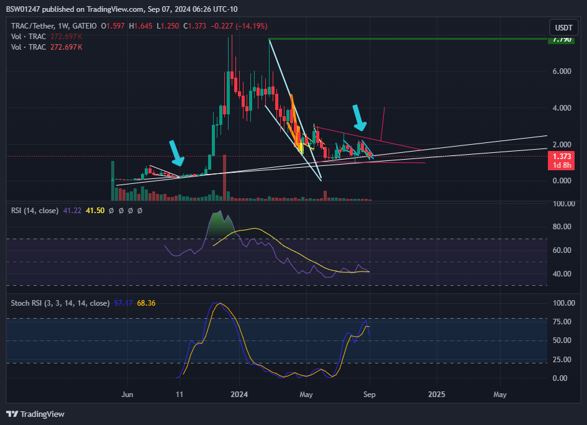Viewport: 587px width, 425px height.
Task: Click the USDT currency button
Action: 563,28
